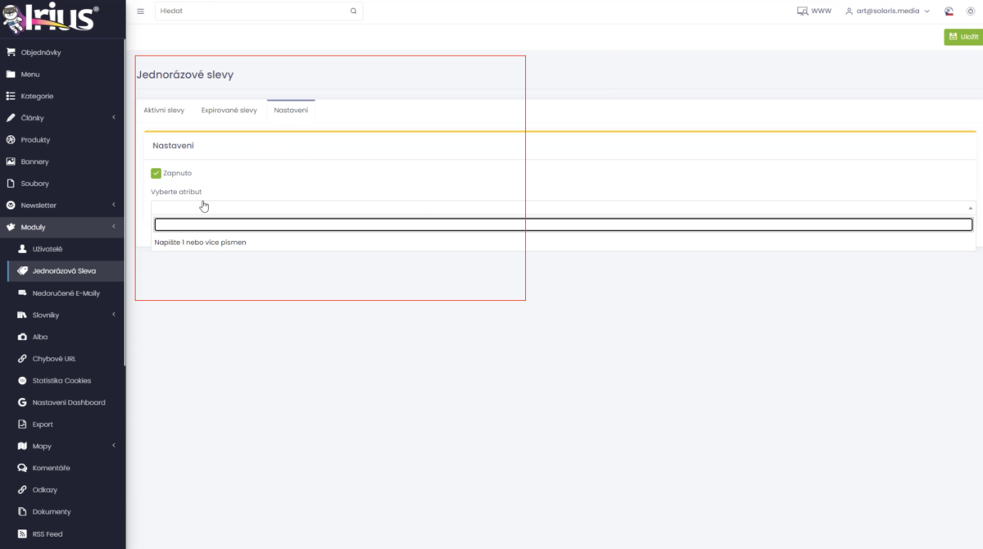Image resolution: width=983 pixels, height=549 pixels.
Task: Click the Jednorázová Sleva tag icon
Action: (22, 271)
